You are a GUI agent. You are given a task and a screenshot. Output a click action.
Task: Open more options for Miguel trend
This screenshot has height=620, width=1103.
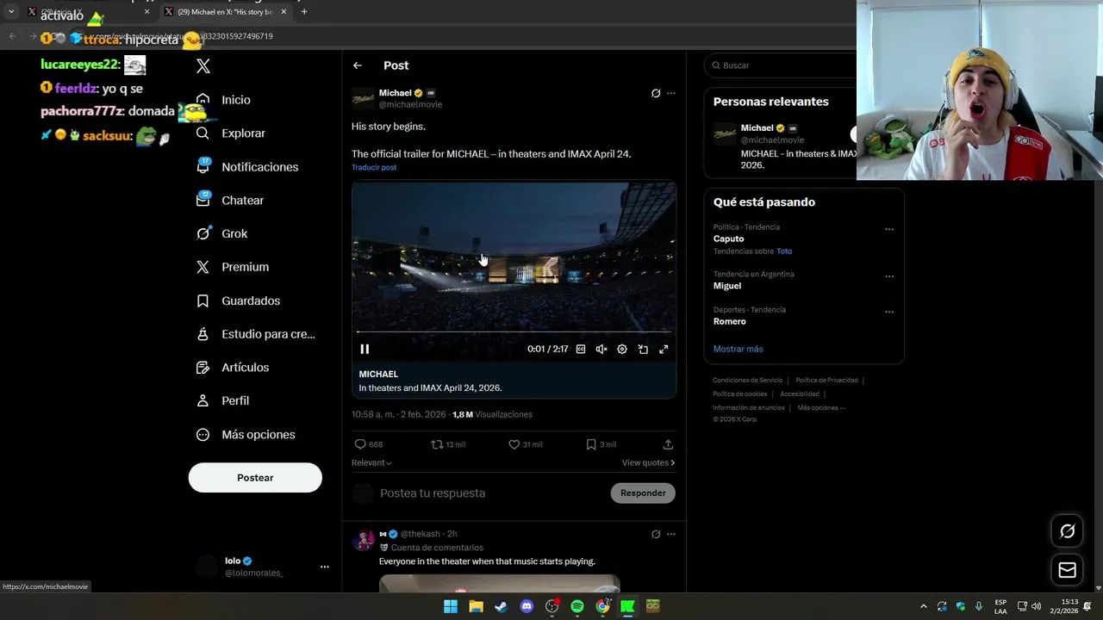(889, 276)
